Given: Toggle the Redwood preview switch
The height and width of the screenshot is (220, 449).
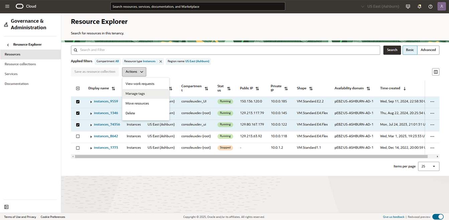Looking at the screenshot, I should click(x=438, y=216).
